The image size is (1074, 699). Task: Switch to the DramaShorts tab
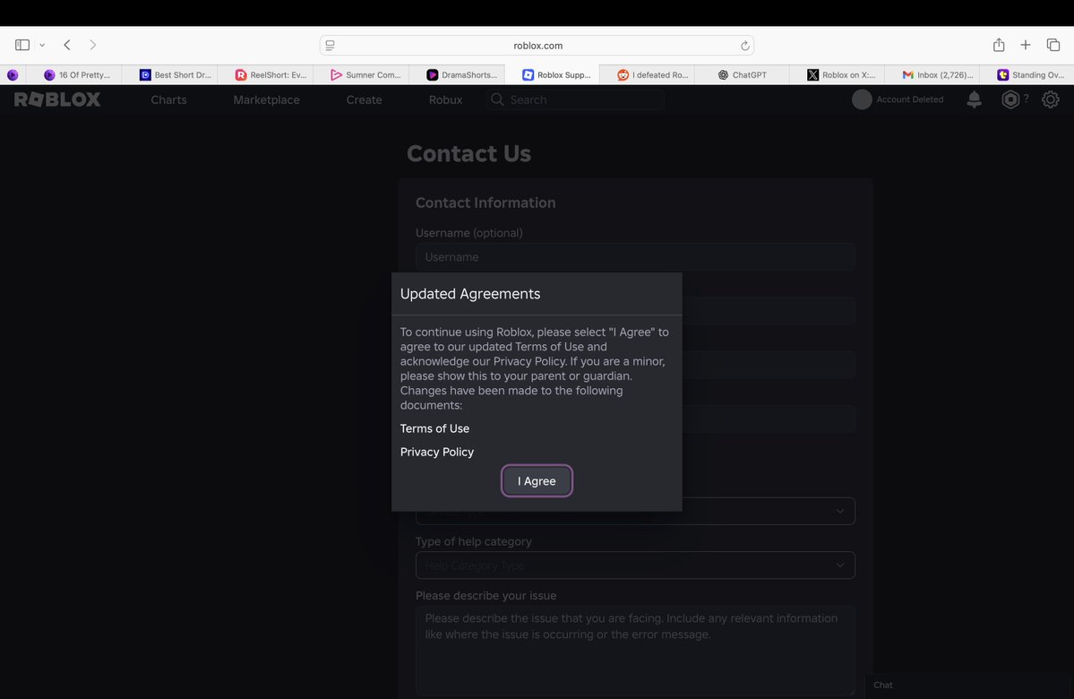tap(456, 74)
